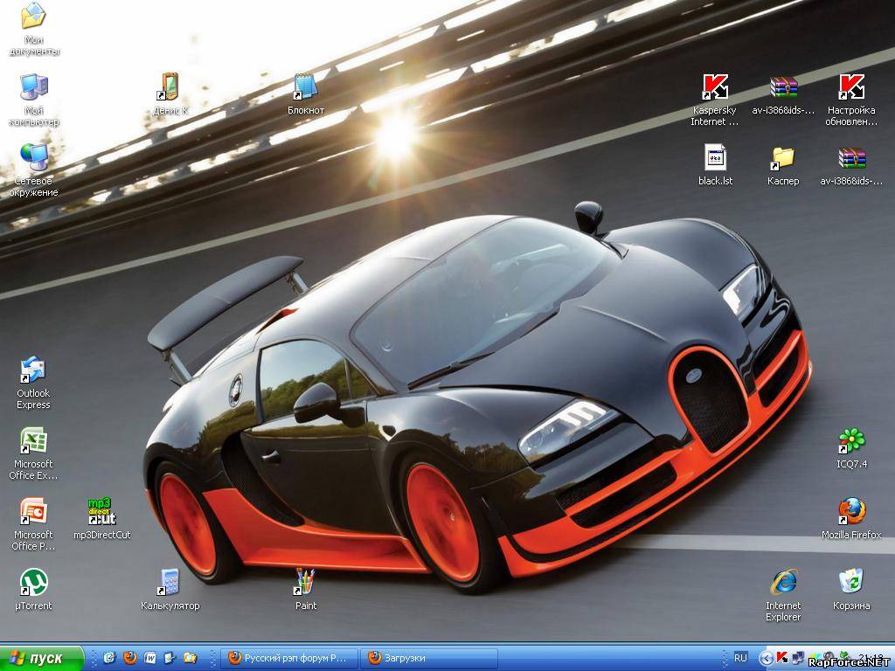Launch Outlook Express from desktop
895x671 pixels.
(x=33, y=370)
